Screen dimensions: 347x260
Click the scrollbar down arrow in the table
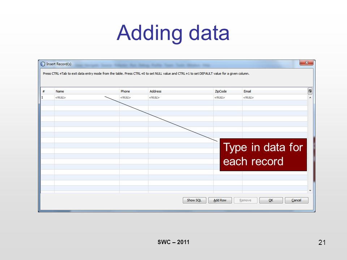click(x=310, y=190)
